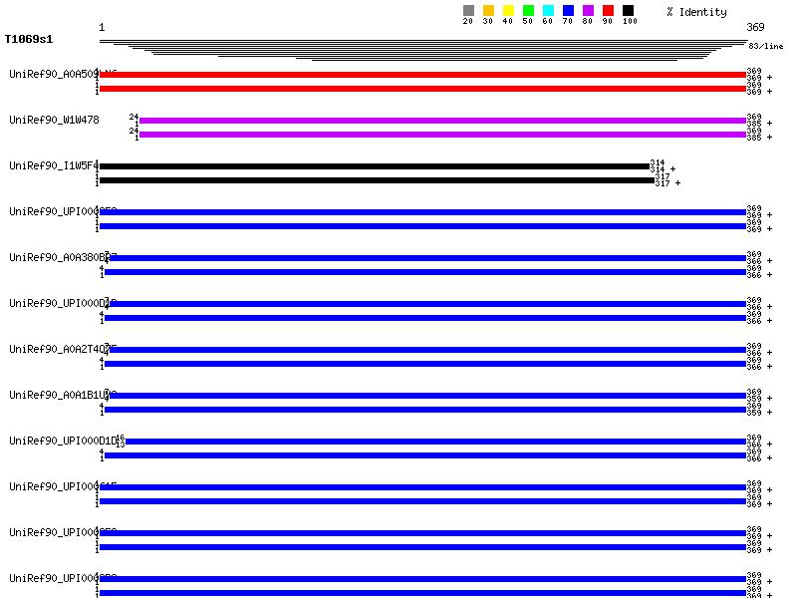Click the T1069s1 query label
Viewport: 797px width, 598px height.
29,40
